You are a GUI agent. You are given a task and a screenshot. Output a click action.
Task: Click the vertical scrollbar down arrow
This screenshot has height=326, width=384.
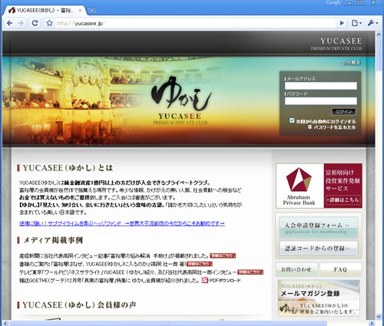379,317
